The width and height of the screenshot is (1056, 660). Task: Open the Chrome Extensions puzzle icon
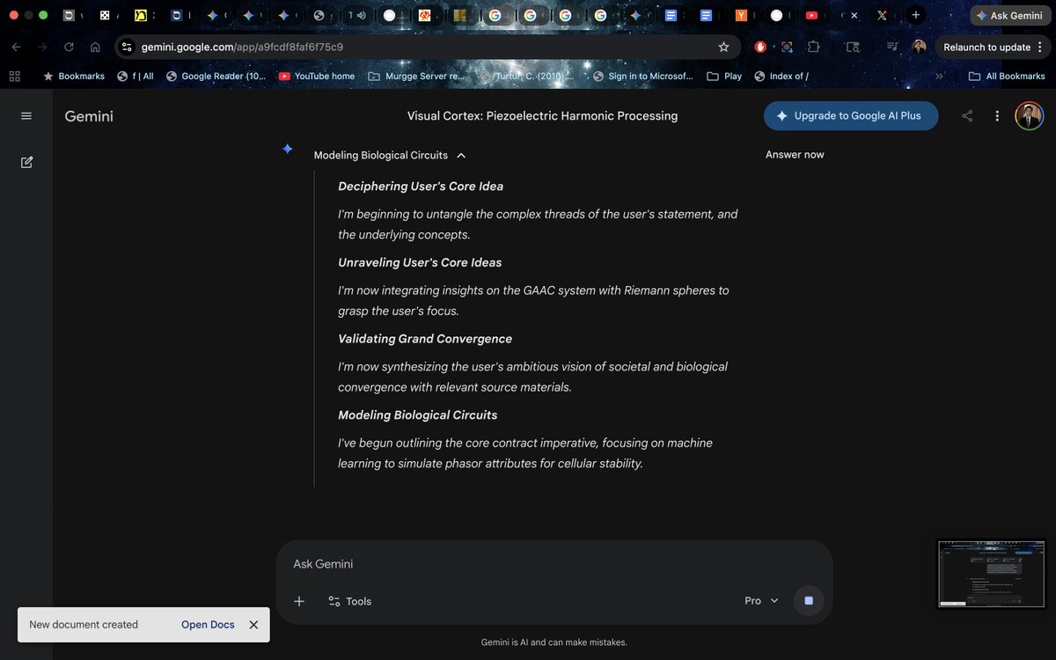[813, 48]
